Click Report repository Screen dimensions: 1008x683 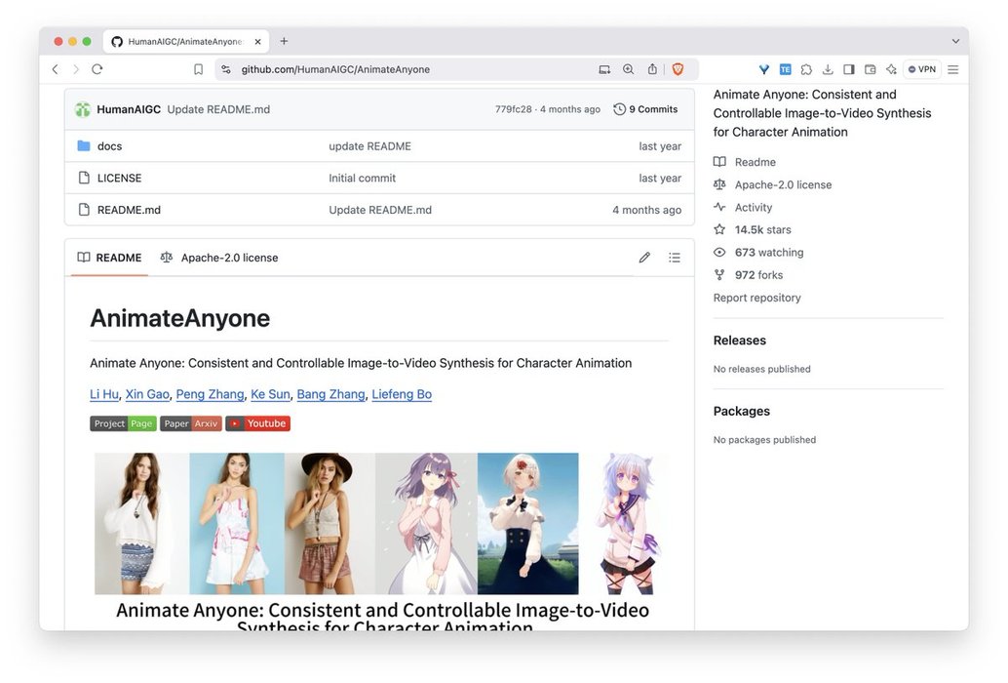click(756, 298)
